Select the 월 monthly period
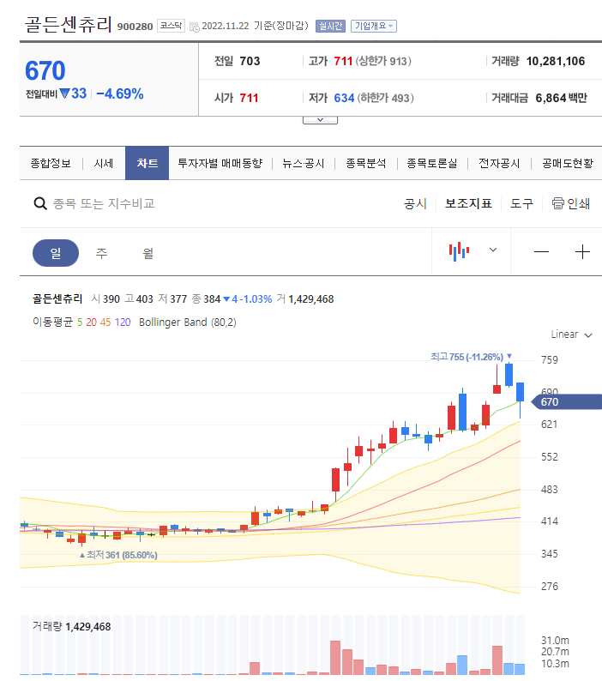 (x=148, y=253)
